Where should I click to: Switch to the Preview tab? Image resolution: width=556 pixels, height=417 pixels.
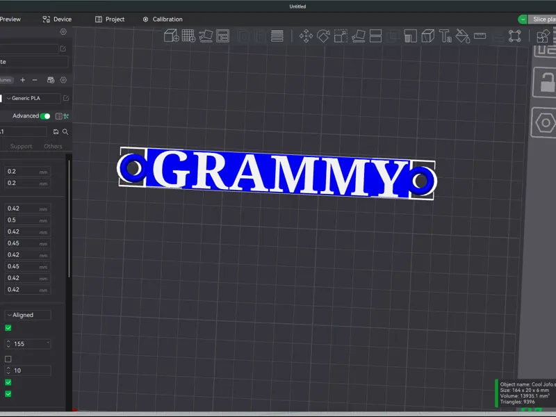pos(10,19)
